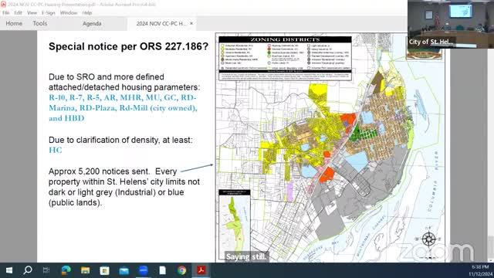Screen dimensions: 494x278
Task: Click 'Due to clarification of density' line
Action: [120, 140]
